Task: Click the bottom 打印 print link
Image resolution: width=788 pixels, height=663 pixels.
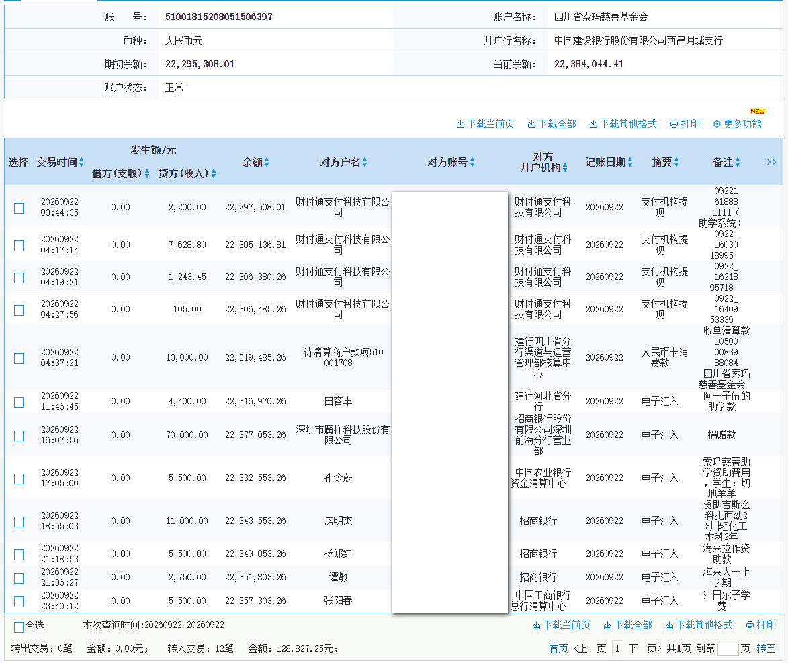Action: tap(761, 625)
